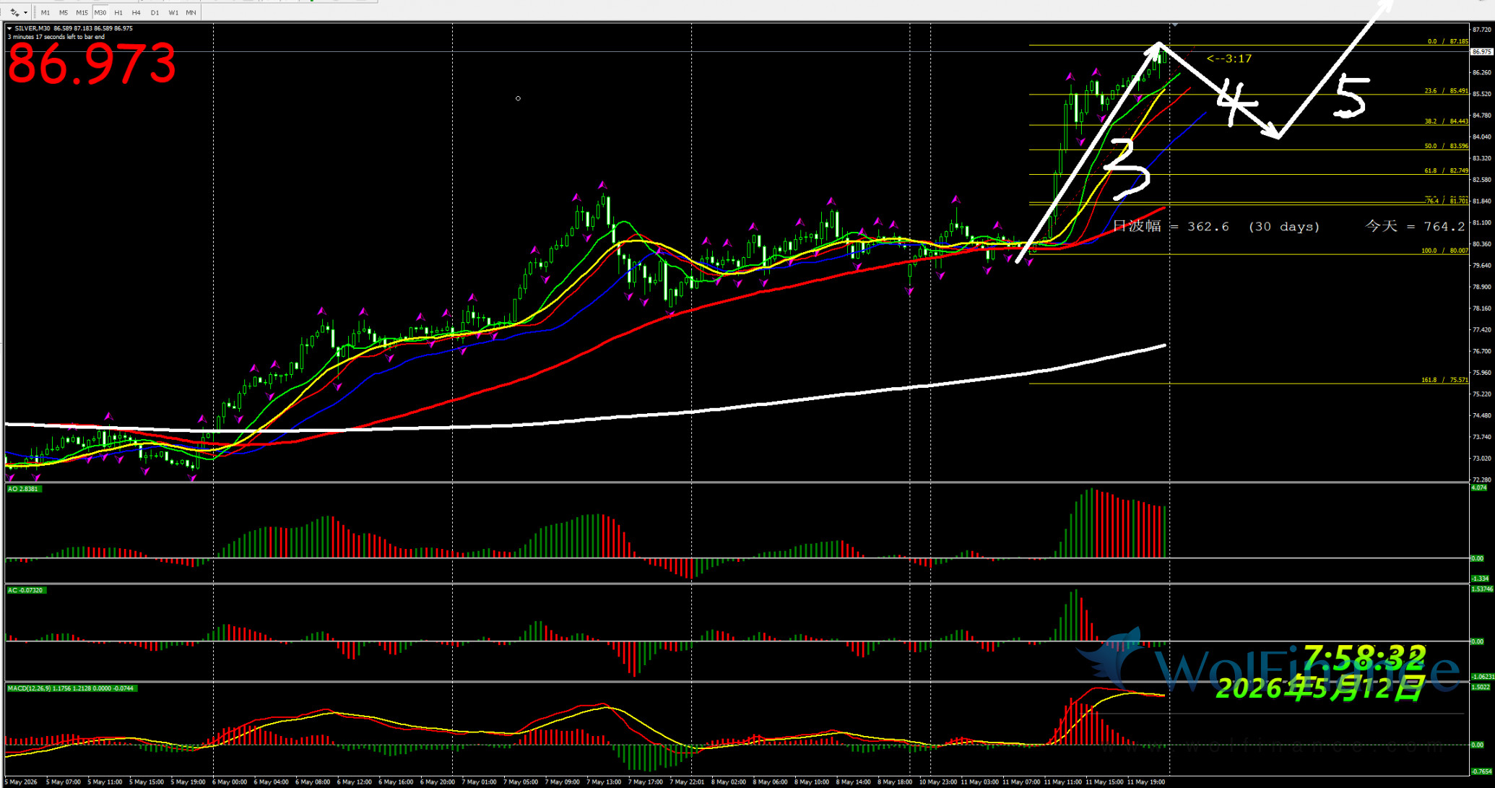The image size is (1495, 788).
Task: Expand the SILVER,M30 chart title triangle
Action: coord(9,28)
